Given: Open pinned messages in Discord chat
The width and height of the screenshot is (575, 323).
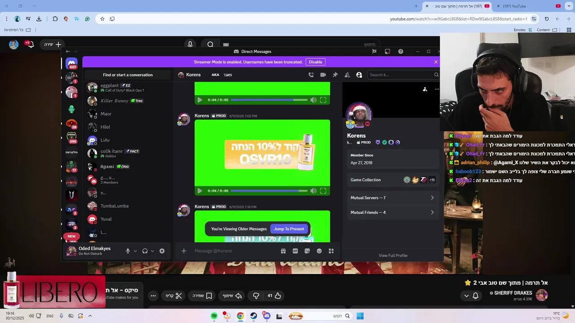Looking at the screenshot, I should (x=335, y=75).
